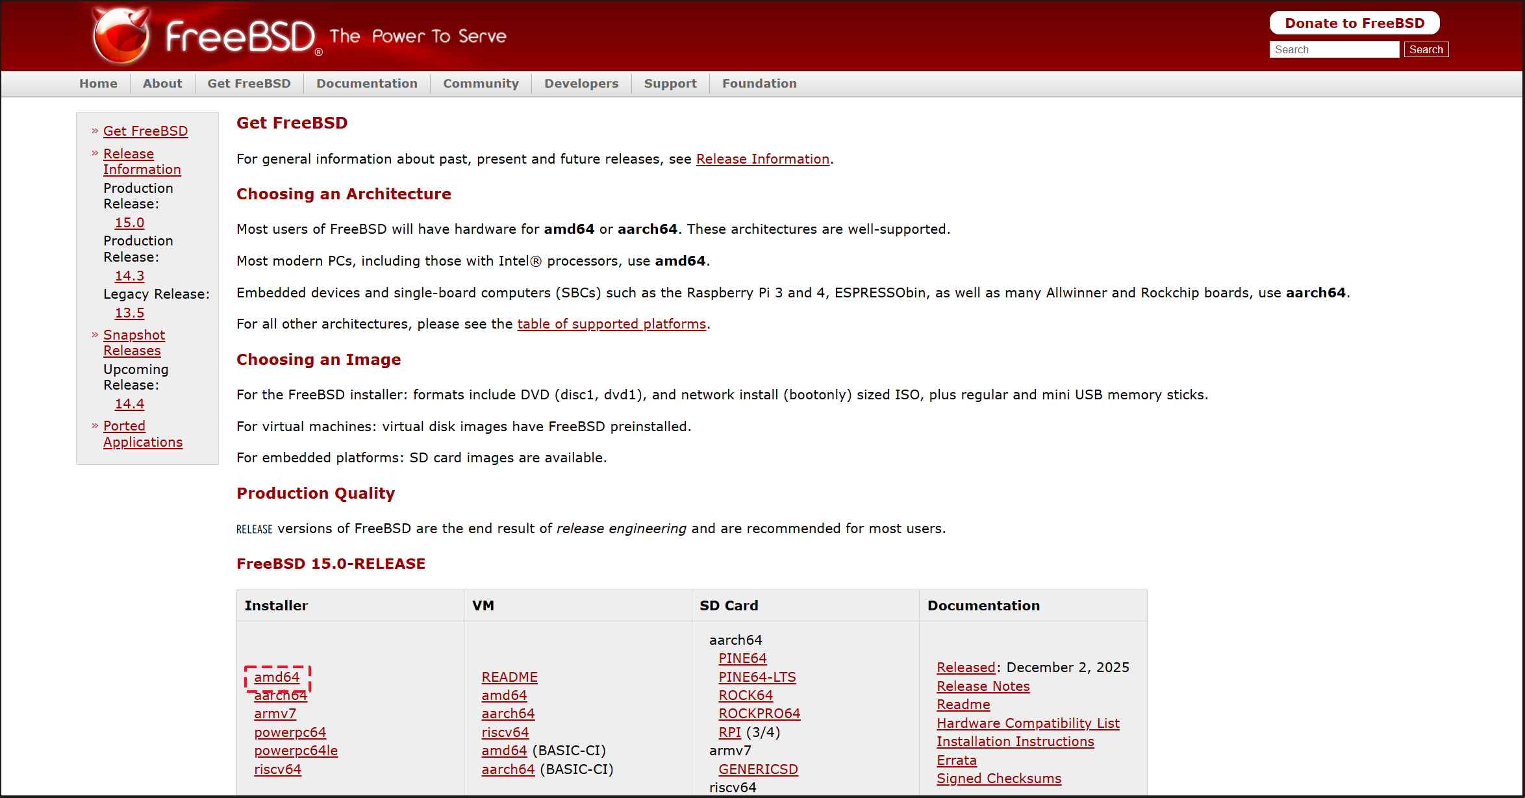
Task: Follow the table of supported platforms link
Action: (611, 324)
